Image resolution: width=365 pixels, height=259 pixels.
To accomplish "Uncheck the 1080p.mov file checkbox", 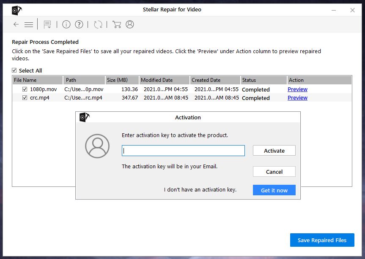I will (25, 89).
